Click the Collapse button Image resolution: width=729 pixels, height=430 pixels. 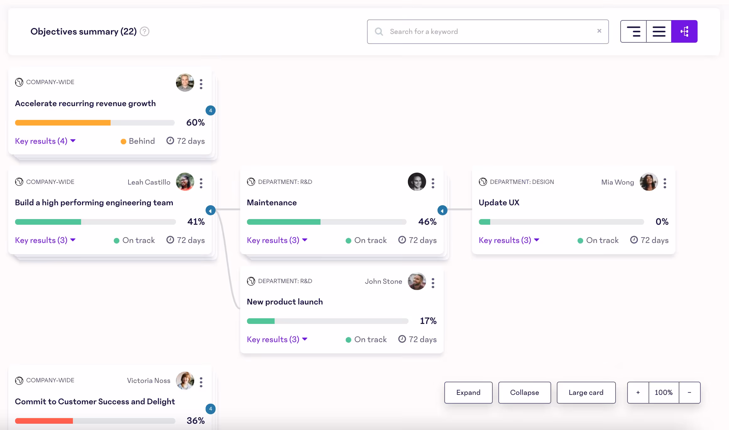524,392
